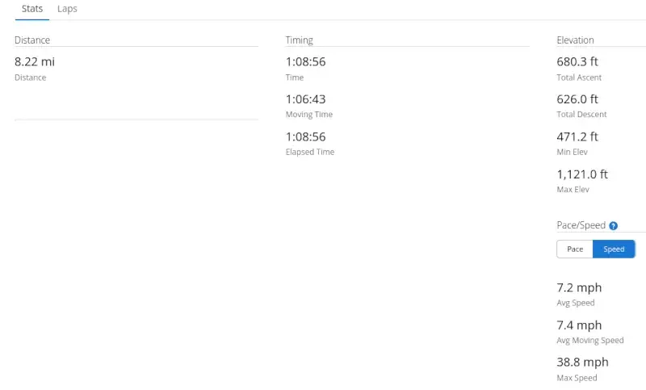Click the 7.2 mph Avg Speed value
The width and height of the screenshot is (646, 390).
(x=579, y=287)
